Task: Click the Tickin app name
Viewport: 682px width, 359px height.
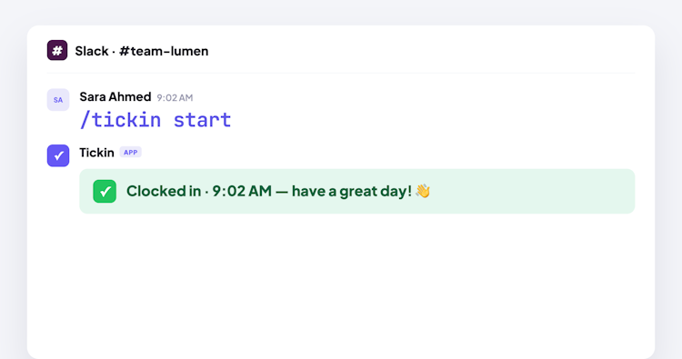Action: pyautogui.click(x=96, y=153)
